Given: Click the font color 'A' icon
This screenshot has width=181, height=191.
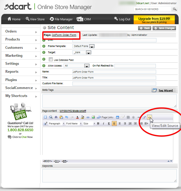Looking at the screenshot, I should pyautogui.click(x=77, y=117).
